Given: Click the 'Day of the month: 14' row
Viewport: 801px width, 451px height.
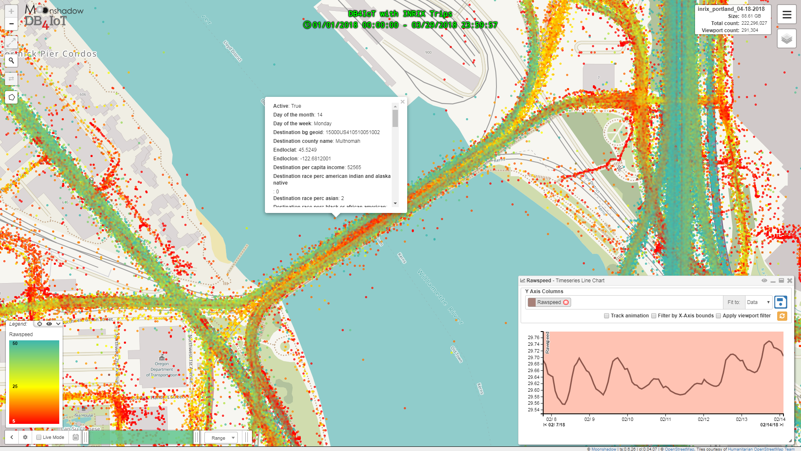Looking at the screenshot, I should pos(298,115).
